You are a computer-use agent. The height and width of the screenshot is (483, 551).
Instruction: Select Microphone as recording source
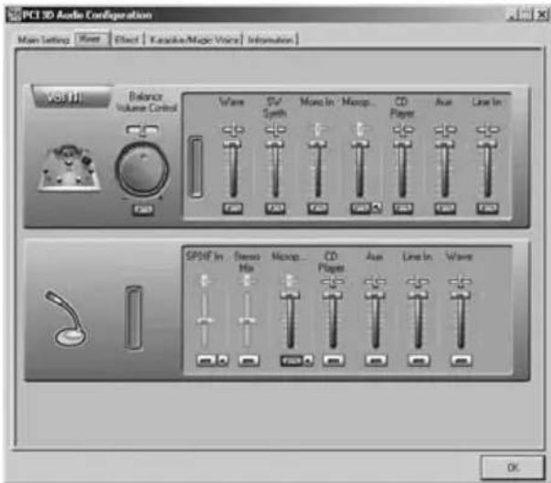[x=291, y=360]
